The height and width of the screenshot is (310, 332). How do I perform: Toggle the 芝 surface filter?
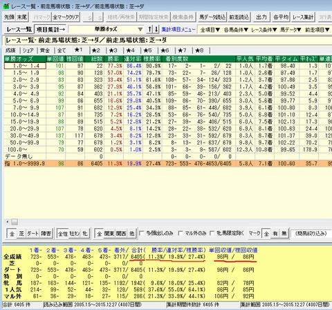tap(21, 234)
